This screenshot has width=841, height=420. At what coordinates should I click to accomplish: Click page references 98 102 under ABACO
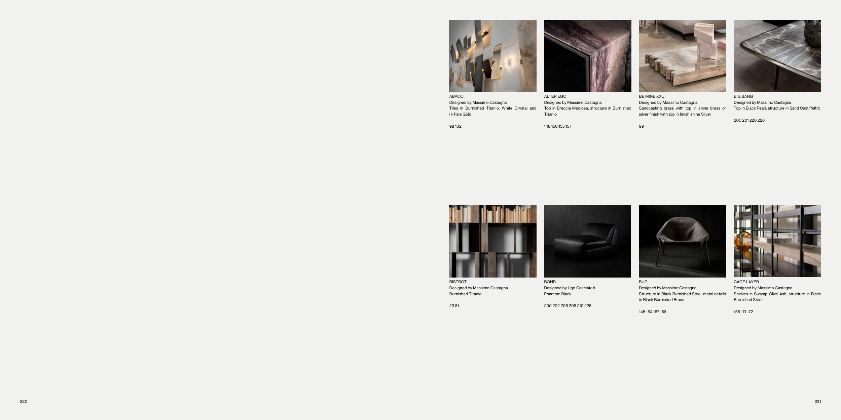pos(455,126)
